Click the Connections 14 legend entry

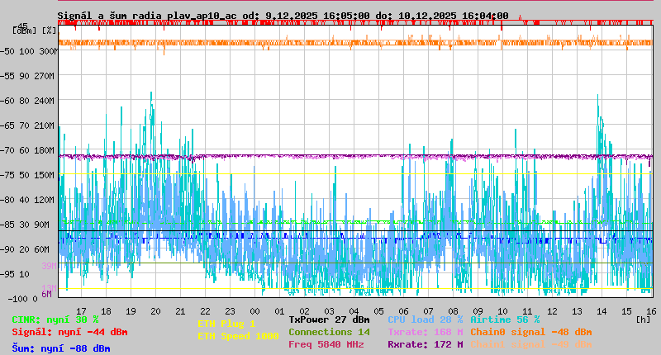click(x=329, y=332)
